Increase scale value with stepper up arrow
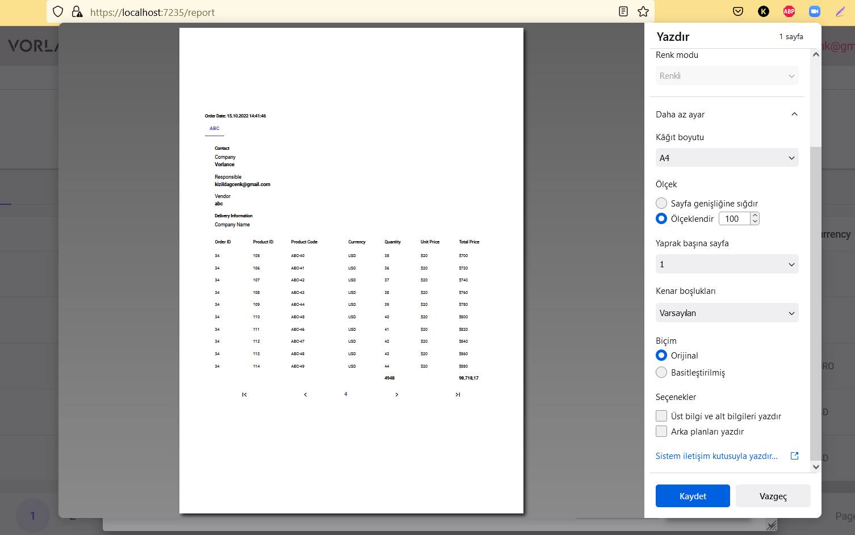The width and height of the screenshot is (855, 535). (x=755, y=216)
